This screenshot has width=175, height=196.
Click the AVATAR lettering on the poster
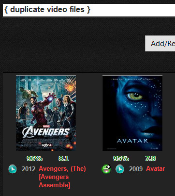(x=132, y=141)
